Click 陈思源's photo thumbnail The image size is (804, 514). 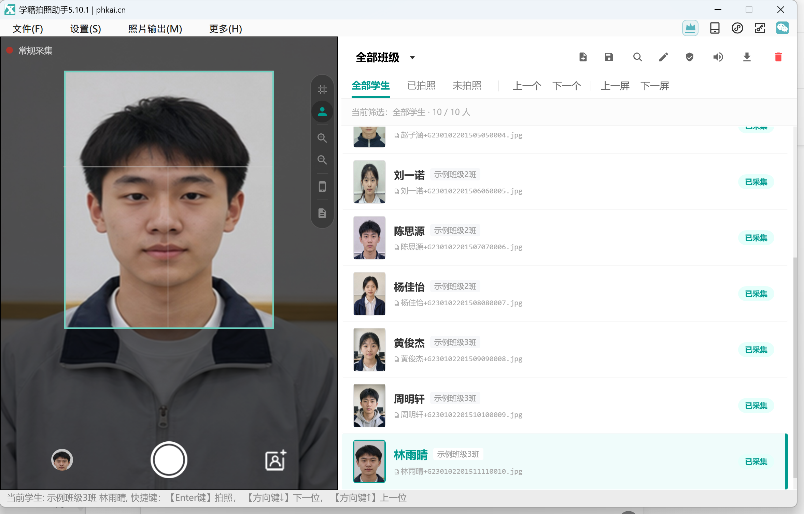(369, 238)
